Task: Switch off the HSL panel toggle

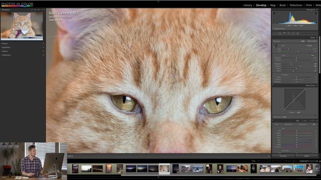Action: coord(272,120)
